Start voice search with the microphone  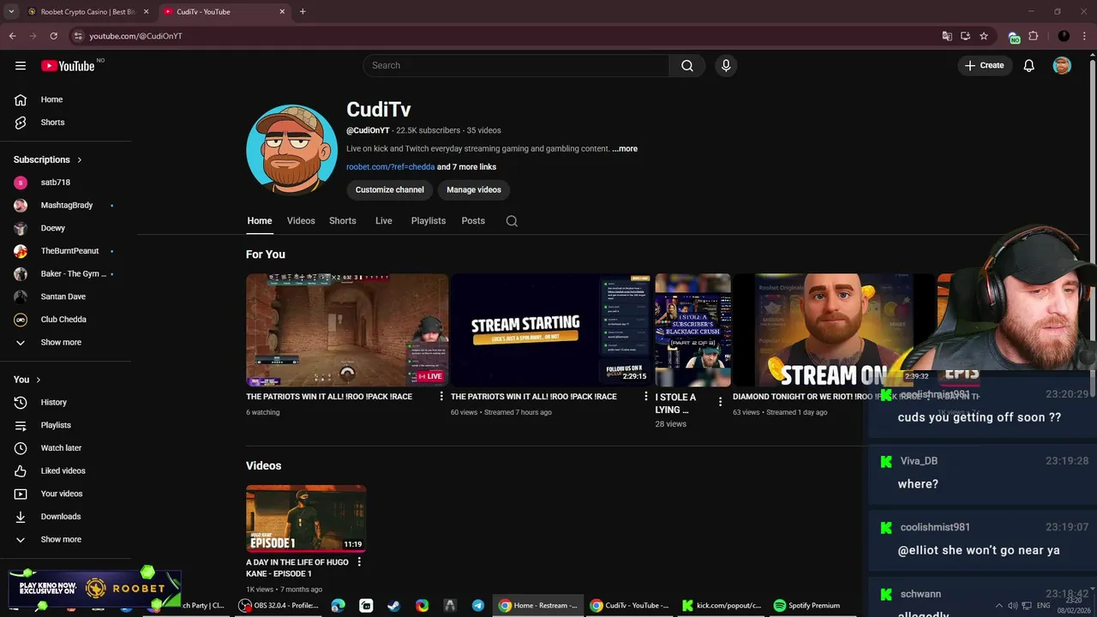coord(726,66)
